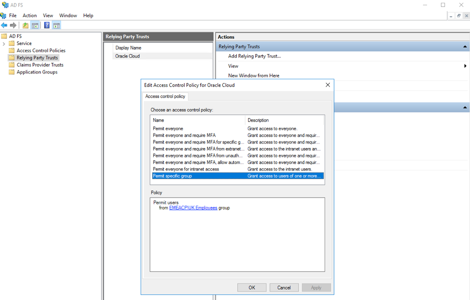Screen dimensions: 470x300
Task: Click the Forward arrow toolbar icon
Action: [13, 25]
